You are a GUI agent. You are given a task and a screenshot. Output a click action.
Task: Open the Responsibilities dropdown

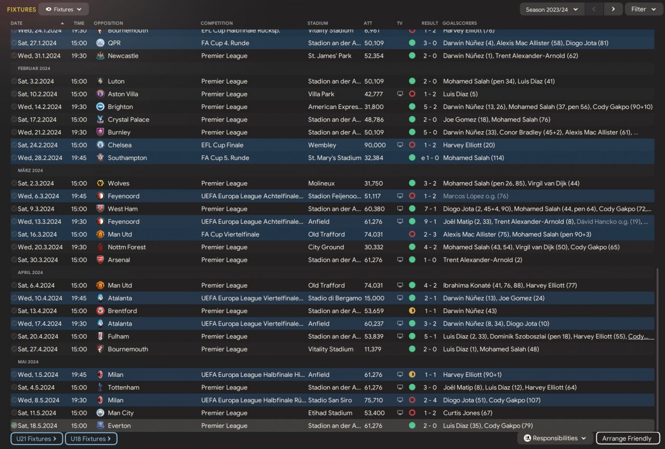(555, 439)
